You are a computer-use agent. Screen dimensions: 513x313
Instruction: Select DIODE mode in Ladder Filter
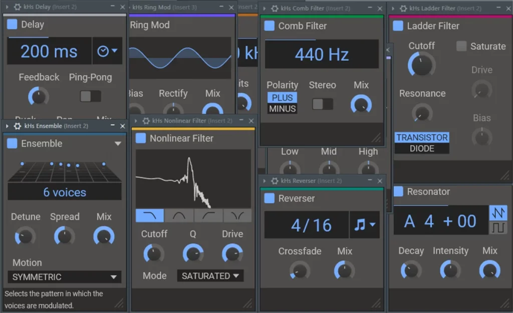tap(421, 149)
